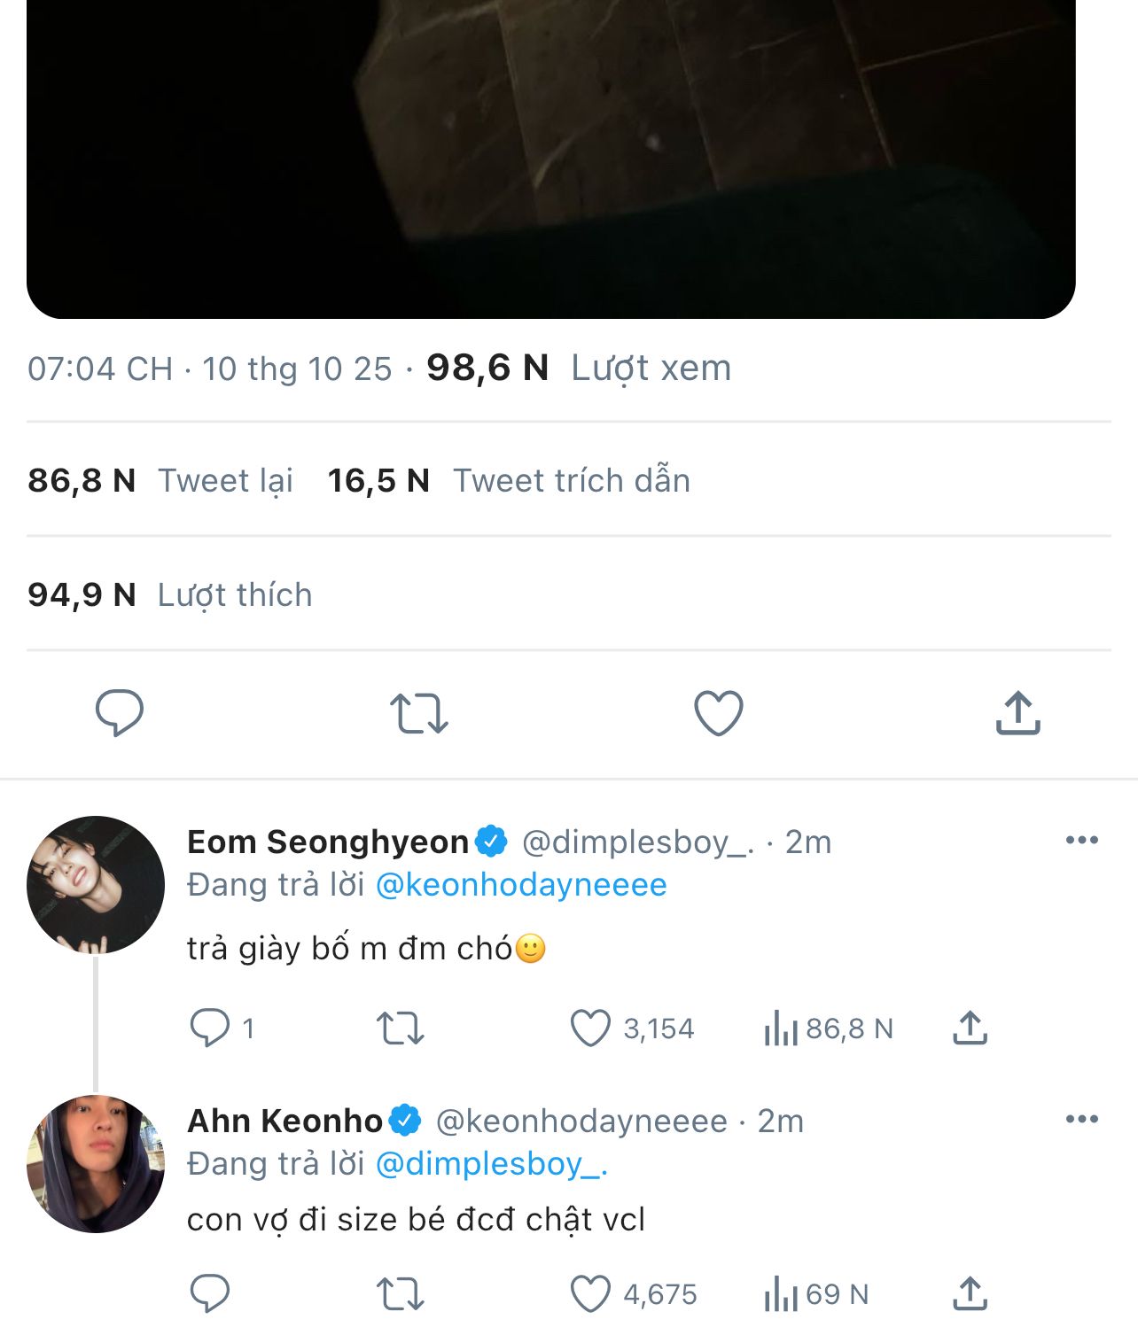Retweet the main tweet

[x=418, y=713]
